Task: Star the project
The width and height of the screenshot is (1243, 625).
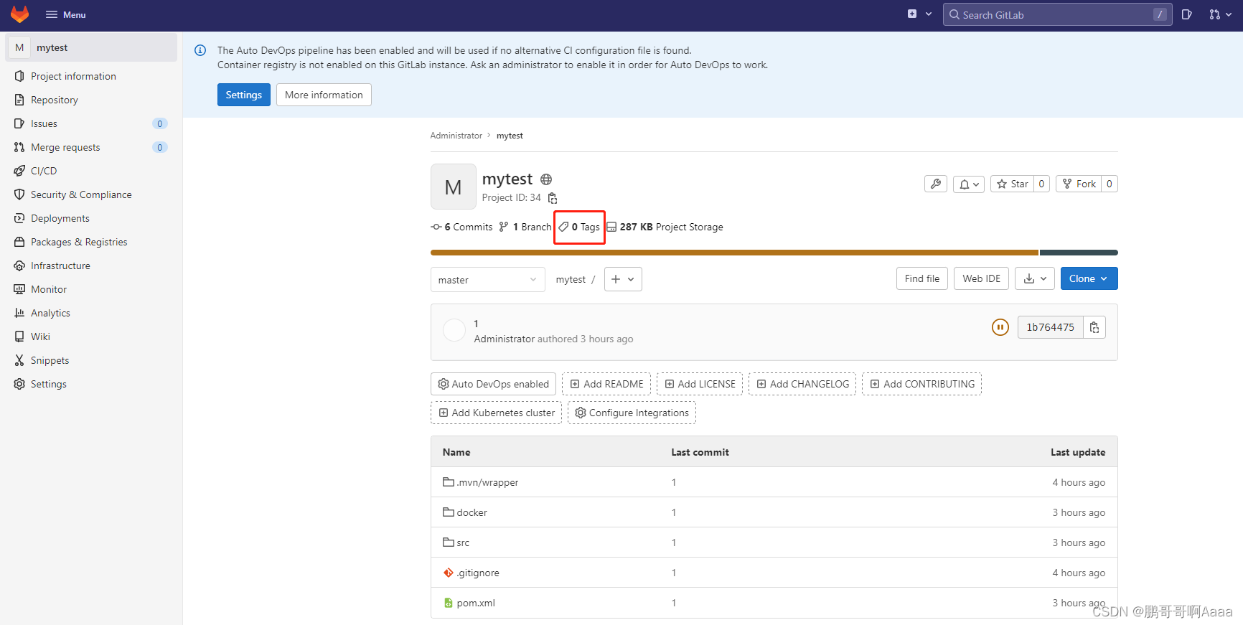Action: tap(1012, 184)
